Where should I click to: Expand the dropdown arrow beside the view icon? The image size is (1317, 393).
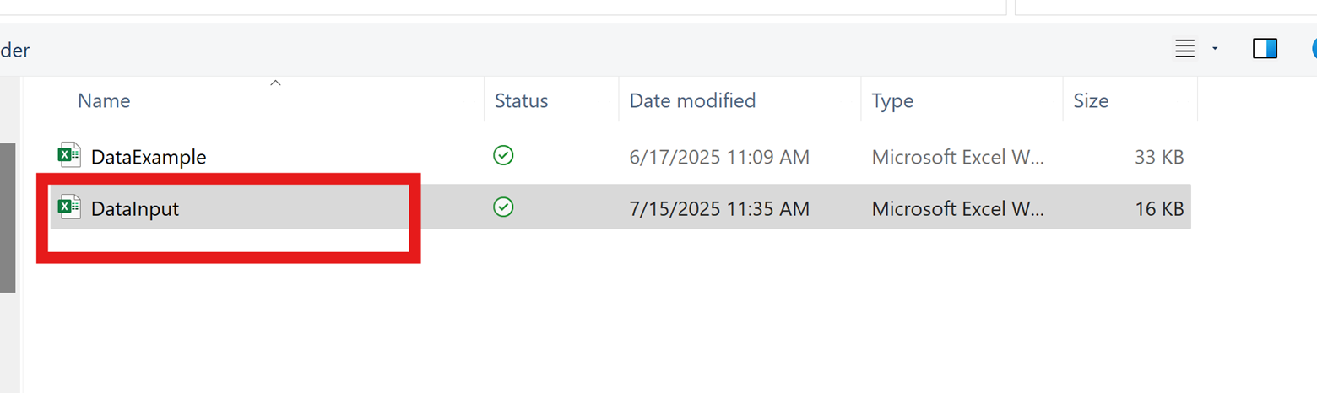tap(1215, 49)
